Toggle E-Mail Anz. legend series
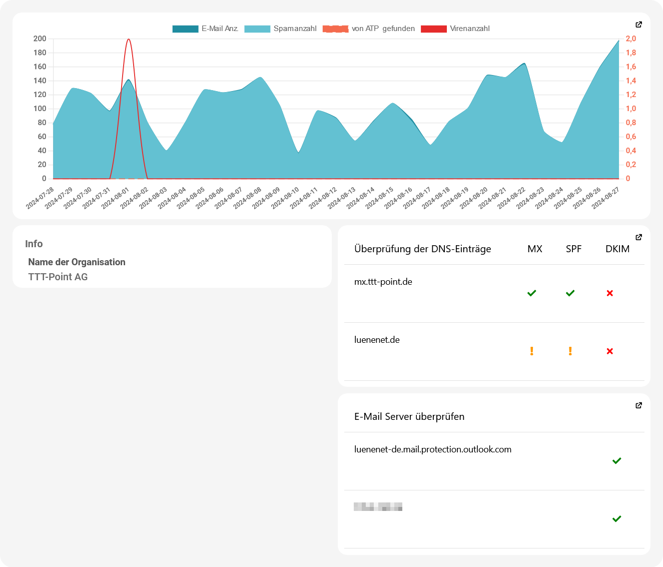The width and height of the screenshot is (663, 567). [206, 29]
